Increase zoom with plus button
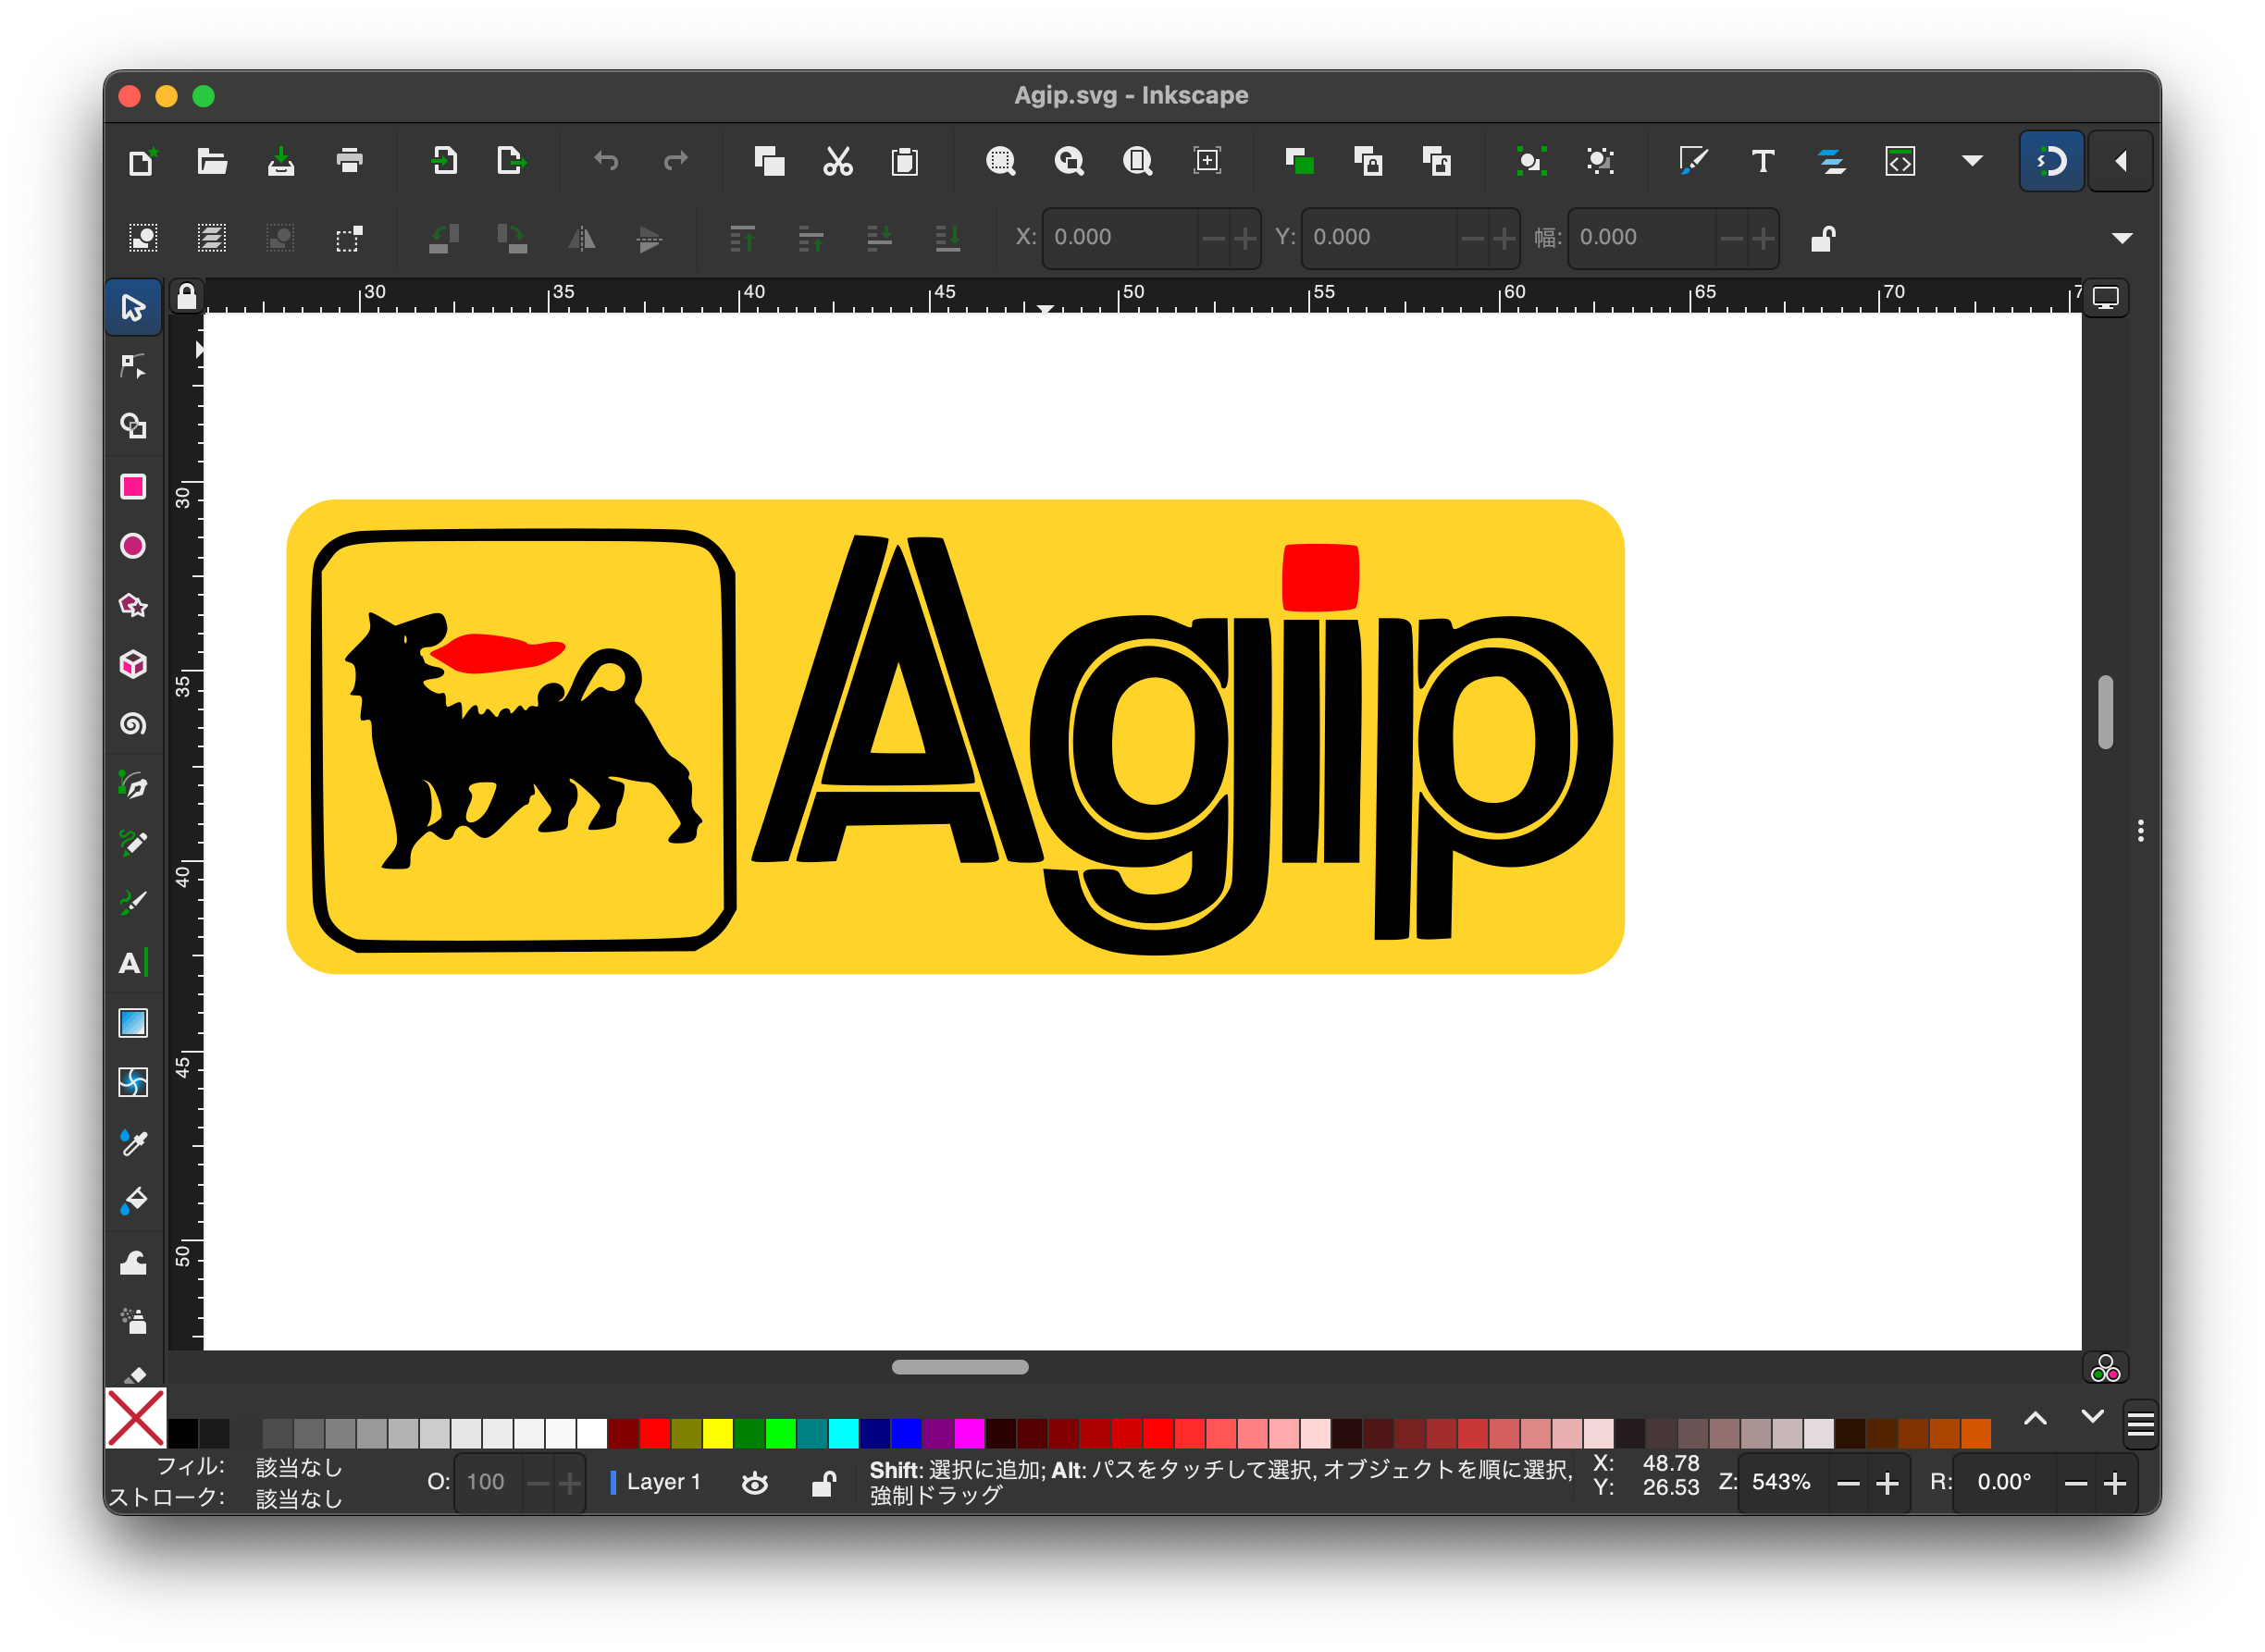Screen dimensions: 2265x1652 (x=1887, y=1484)
